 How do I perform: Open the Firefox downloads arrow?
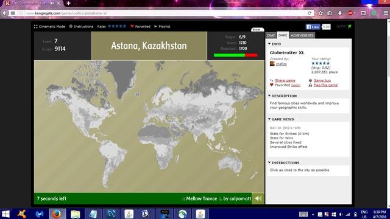340,13
